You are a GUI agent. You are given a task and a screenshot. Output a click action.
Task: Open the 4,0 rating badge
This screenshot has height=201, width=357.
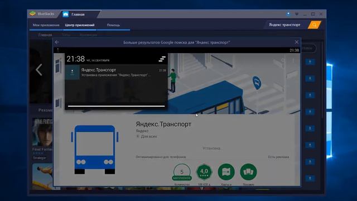pyautogui.click(x=204, y=171)
